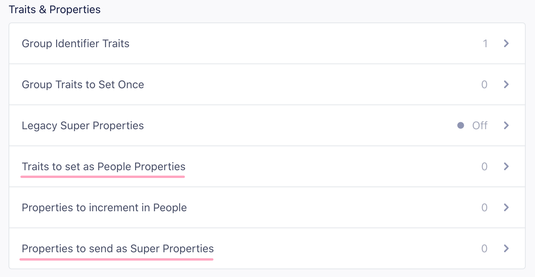Click the chevron next to Traits to set as People Properties
This screenshot has width=535, height=277.
click(x=506, y=166)
